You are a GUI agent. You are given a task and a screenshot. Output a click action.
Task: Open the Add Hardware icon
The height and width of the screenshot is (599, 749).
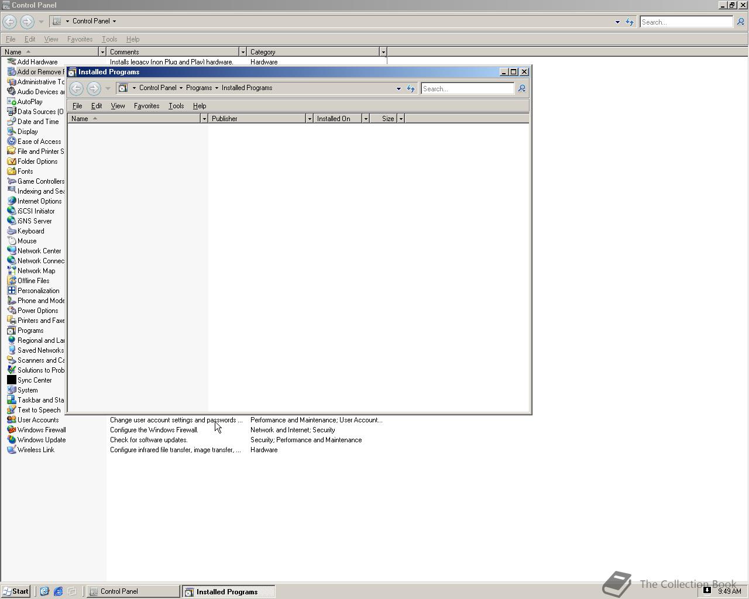[11, 62]
